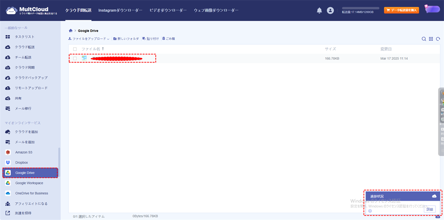This screenshot has width=444, height=220.
Task: Click Paste (貼り付け) in the toolbar
Action: [x=151, y=39]
